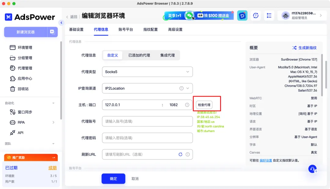
Task: Expand the RPA sidebar submenu
Action: click(53, 122)
